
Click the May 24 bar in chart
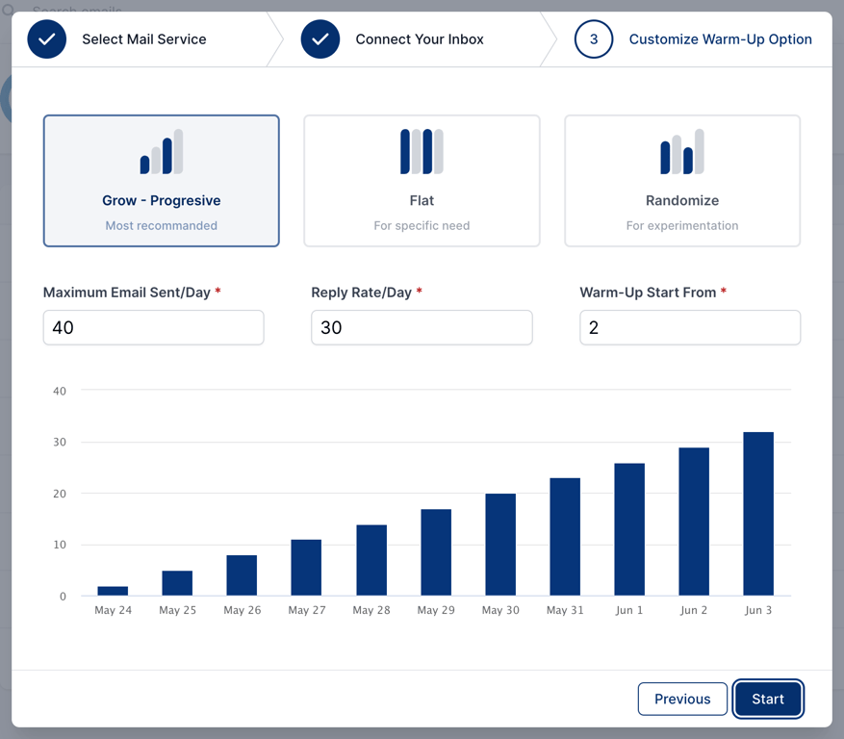[x=113, y=591]
